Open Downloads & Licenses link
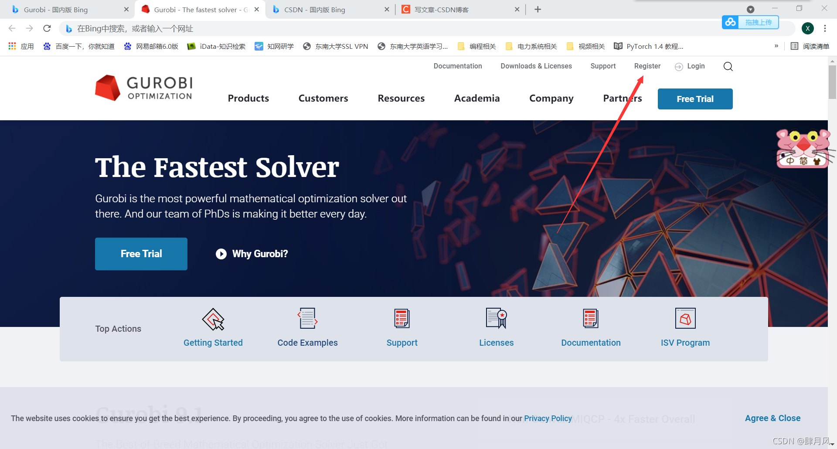Screen dimensions: 837x449 [536, 66]
